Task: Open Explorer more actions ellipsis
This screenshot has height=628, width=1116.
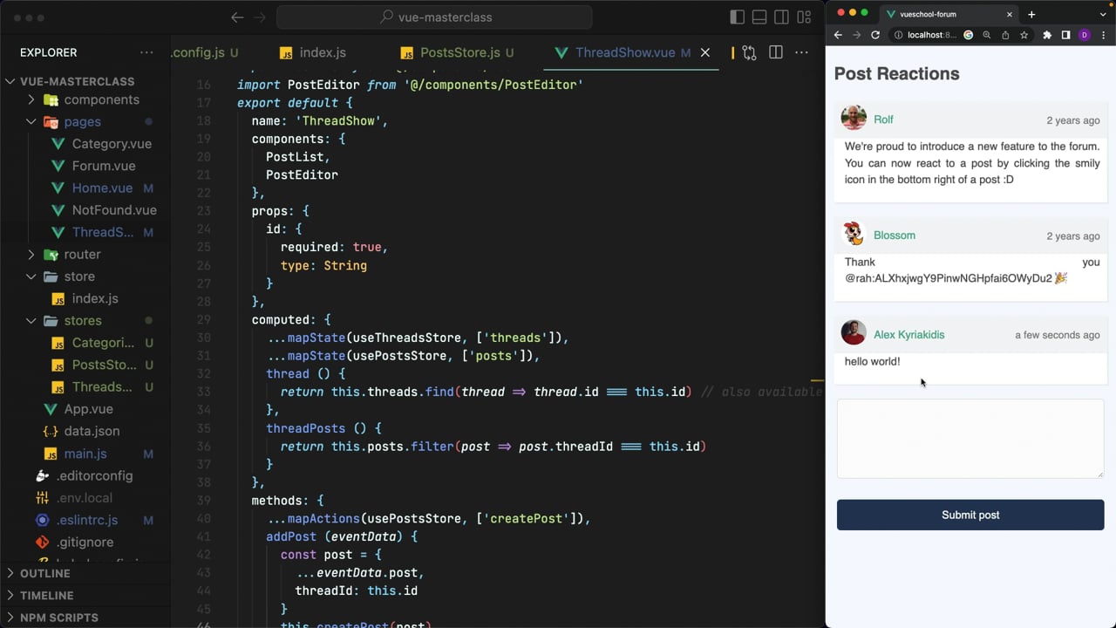Action: point(146,52)
